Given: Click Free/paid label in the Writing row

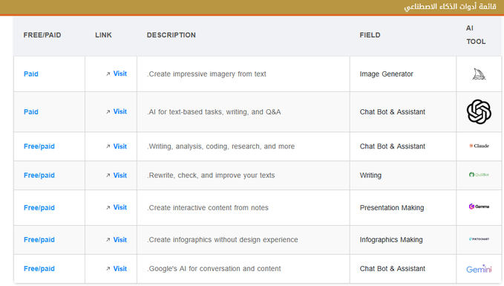Looking at the screenshot, I should point(39,175).
